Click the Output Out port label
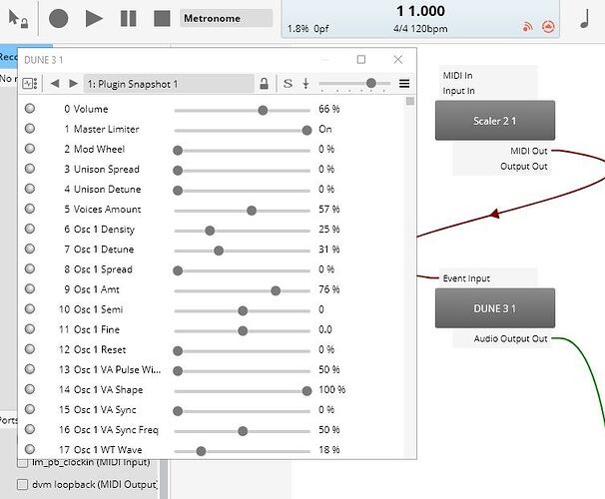The image size is (605, 499). [523, 167]
